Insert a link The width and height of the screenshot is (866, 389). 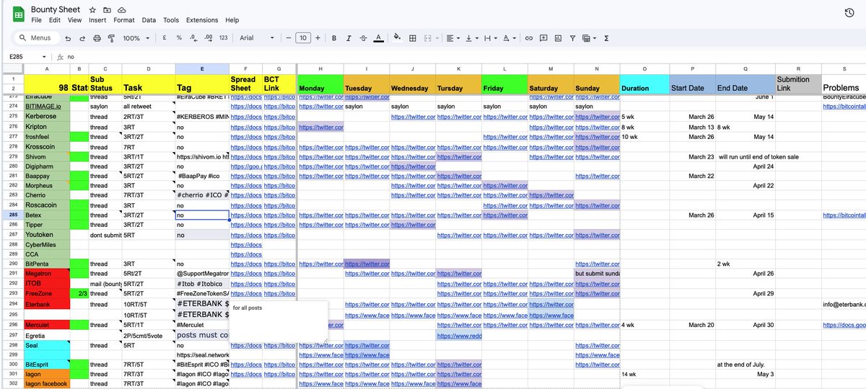pyautogui.click(x=529, y=37)
